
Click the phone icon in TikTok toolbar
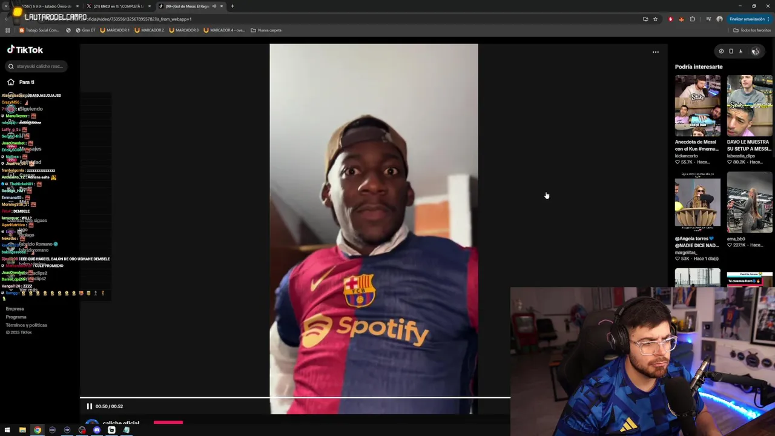(x=731, y=51)
